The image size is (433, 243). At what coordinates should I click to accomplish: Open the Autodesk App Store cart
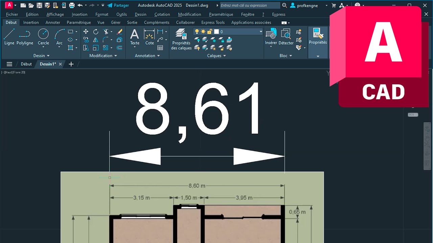click(334, 5)
